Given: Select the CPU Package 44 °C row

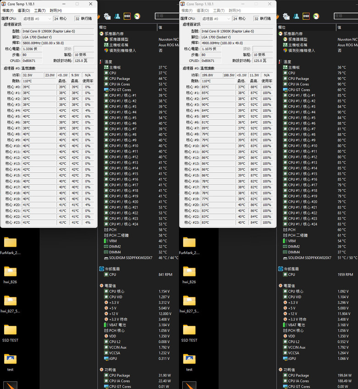Looking at the screenshot, I should [x=139, y=79].
